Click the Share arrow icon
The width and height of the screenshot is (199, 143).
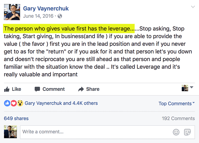coord(81,89)
